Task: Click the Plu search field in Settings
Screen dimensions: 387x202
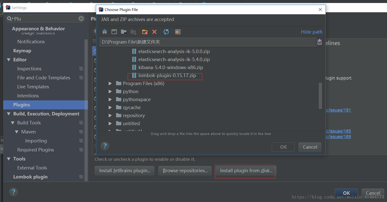Action: (45, 19)
